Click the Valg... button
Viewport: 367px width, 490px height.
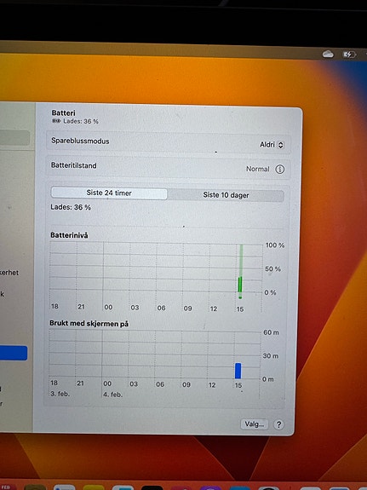[255, 424]
